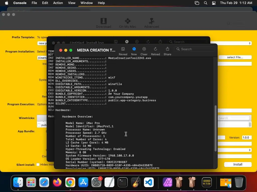Viewport: 257px width, 192px height.
Task: Open the Apple menu
Action: coord(7,3)
